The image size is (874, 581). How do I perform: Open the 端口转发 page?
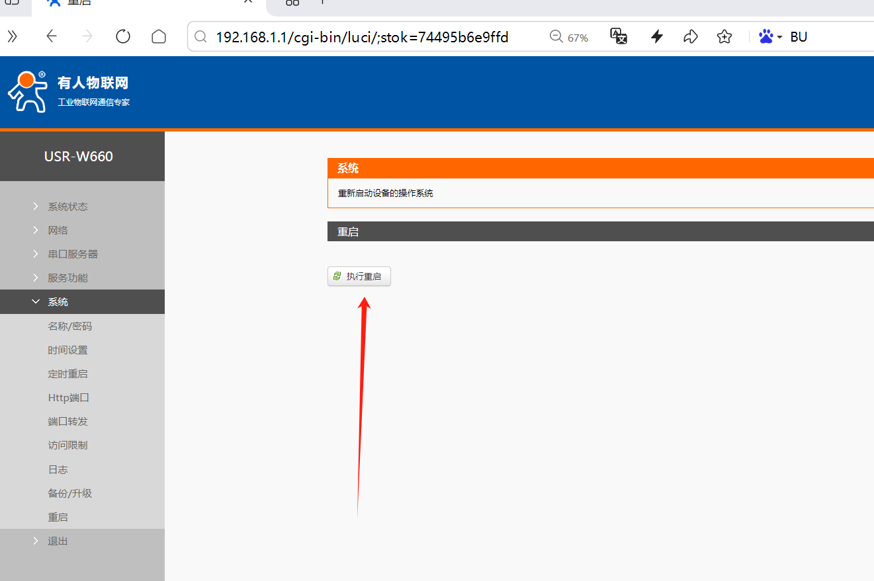coord(67,421)
